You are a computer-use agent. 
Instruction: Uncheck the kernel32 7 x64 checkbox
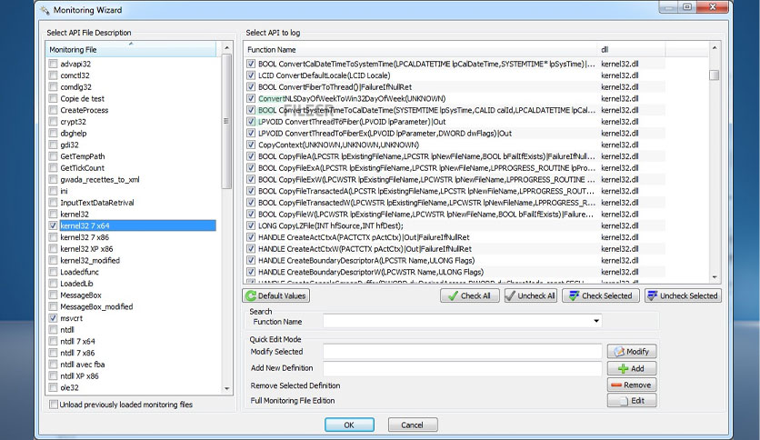[x=54, y=225]
